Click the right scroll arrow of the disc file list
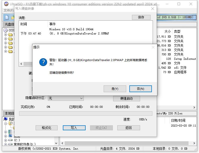The width and height of the screenshot is (199, 153). point(194,108)
